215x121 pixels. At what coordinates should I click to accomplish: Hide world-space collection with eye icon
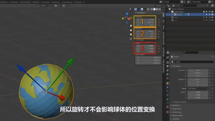coord(209,12)
